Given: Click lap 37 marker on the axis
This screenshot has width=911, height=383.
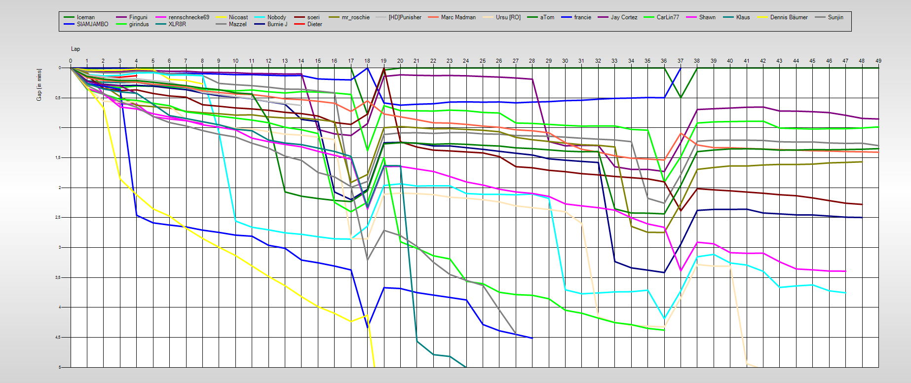Looking at the screenshot, I should 681,61.
